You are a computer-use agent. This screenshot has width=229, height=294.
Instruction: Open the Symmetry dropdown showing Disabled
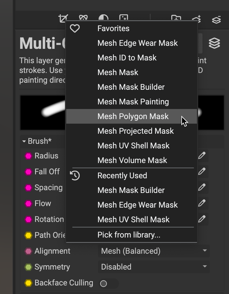pyautogui.click(x=154, y=267)
